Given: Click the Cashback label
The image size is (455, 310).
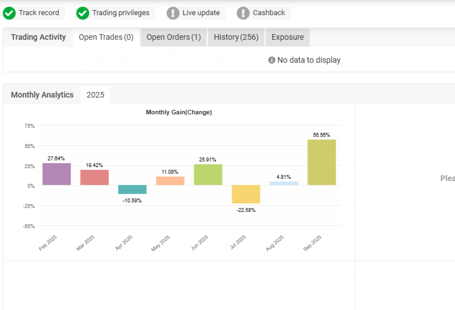Looking at the screenshot, I should tap(269, 13).
